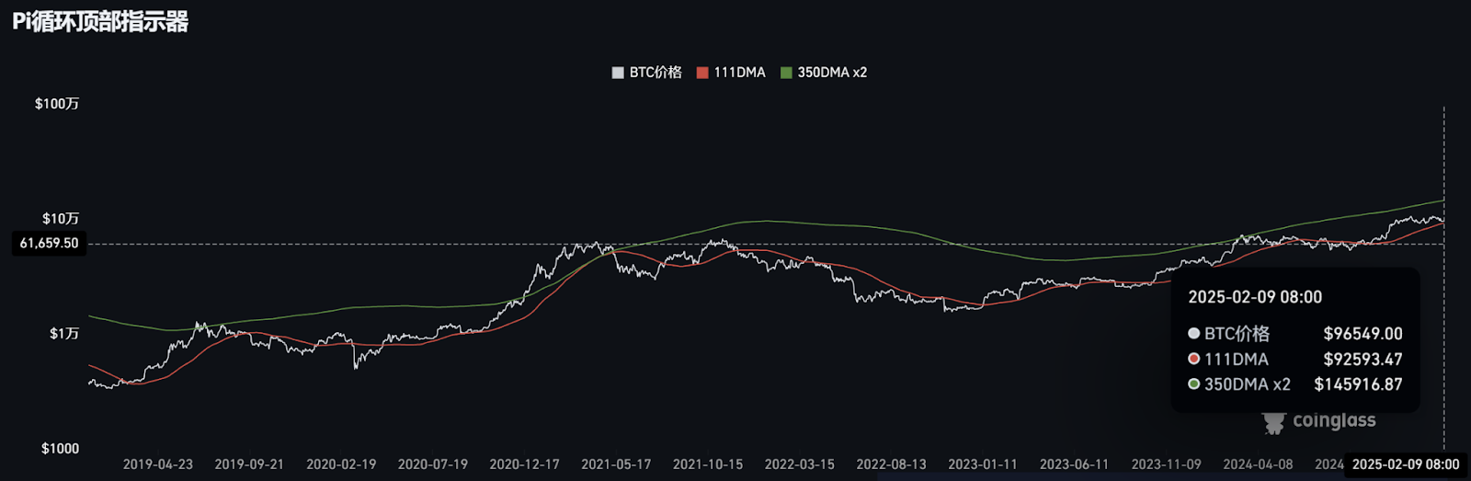Click the 61,659.50 crosshair price label
1471x481 pixels.
tap(49, 244)
